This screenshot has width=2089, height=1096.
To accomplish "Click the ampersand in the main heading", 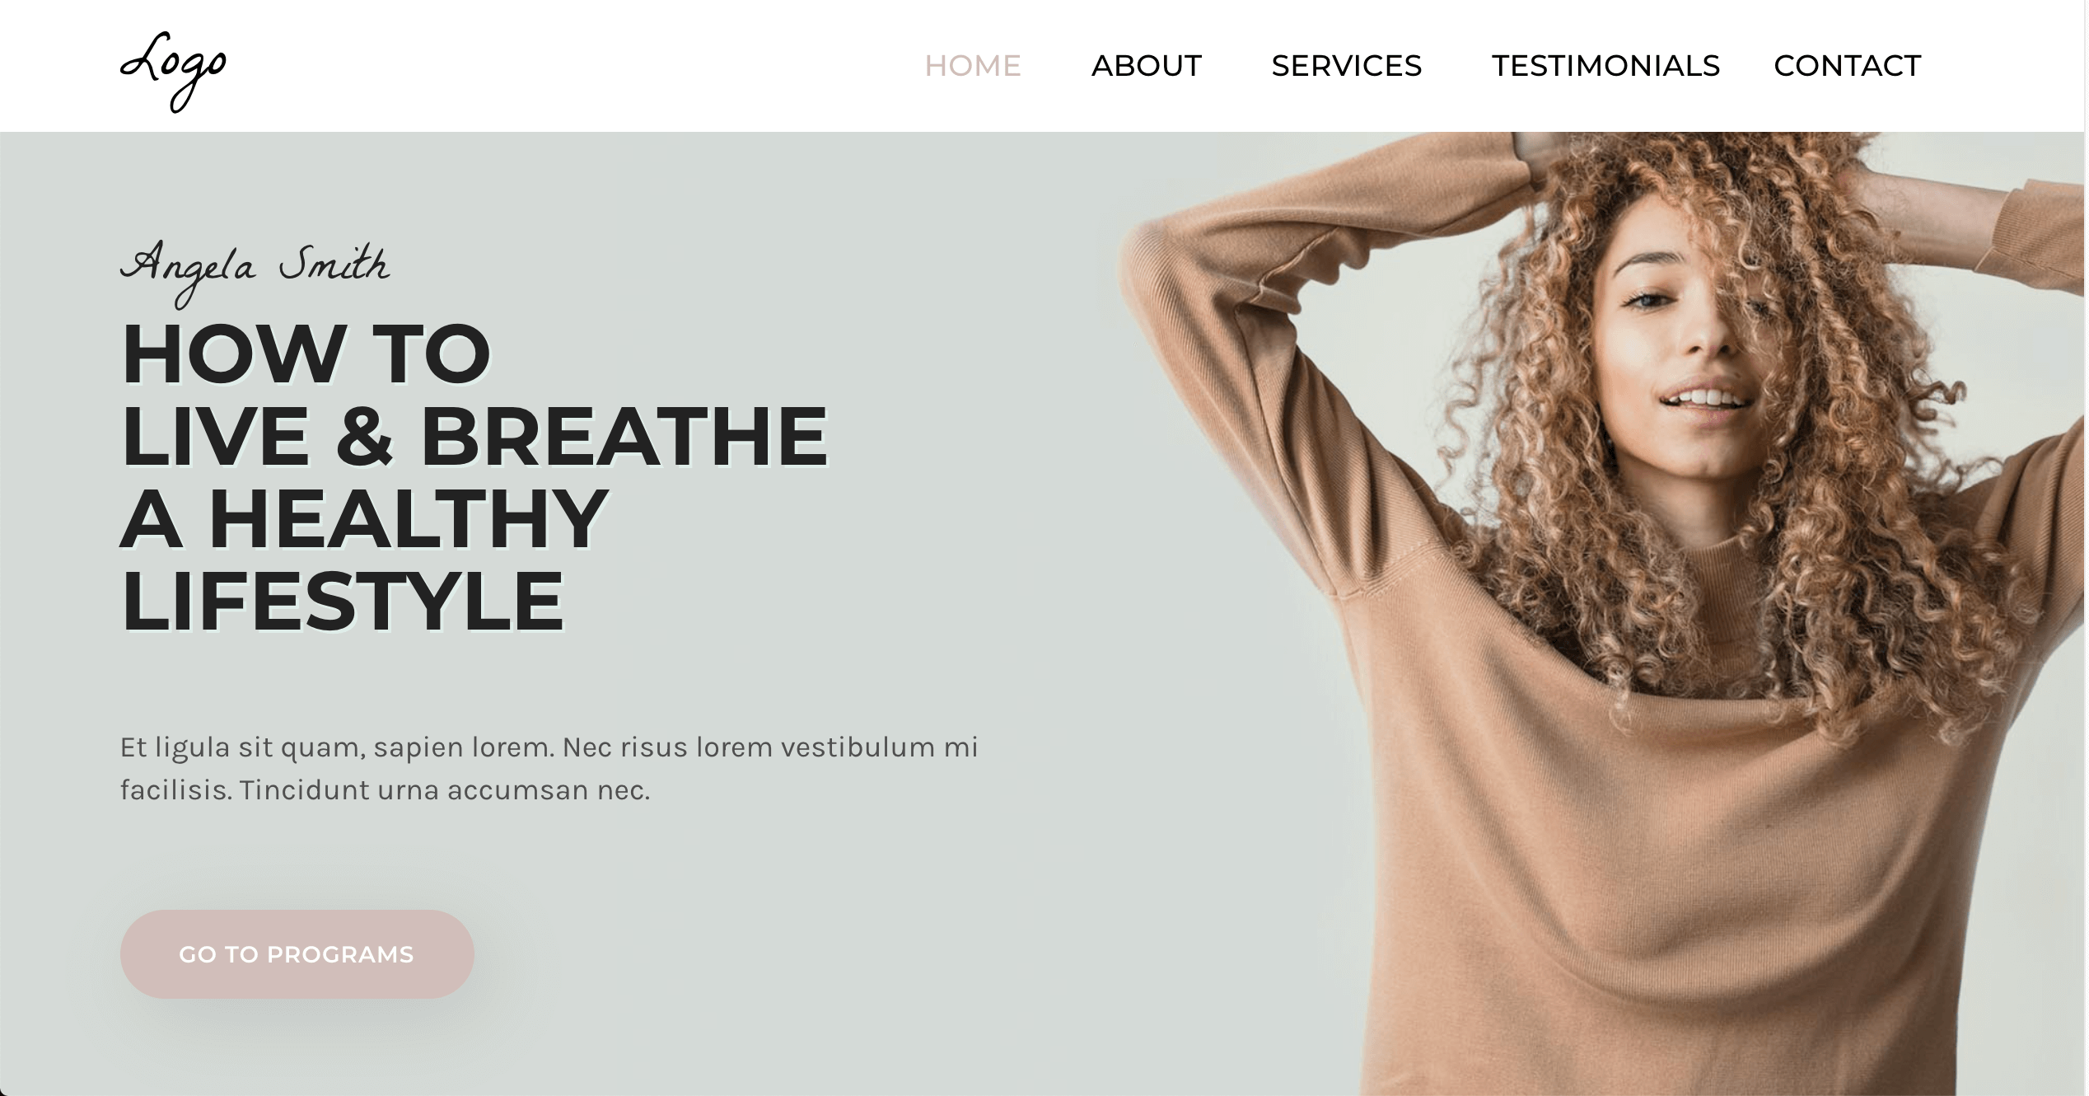I will pyautogui.click(x=365, y=437).
